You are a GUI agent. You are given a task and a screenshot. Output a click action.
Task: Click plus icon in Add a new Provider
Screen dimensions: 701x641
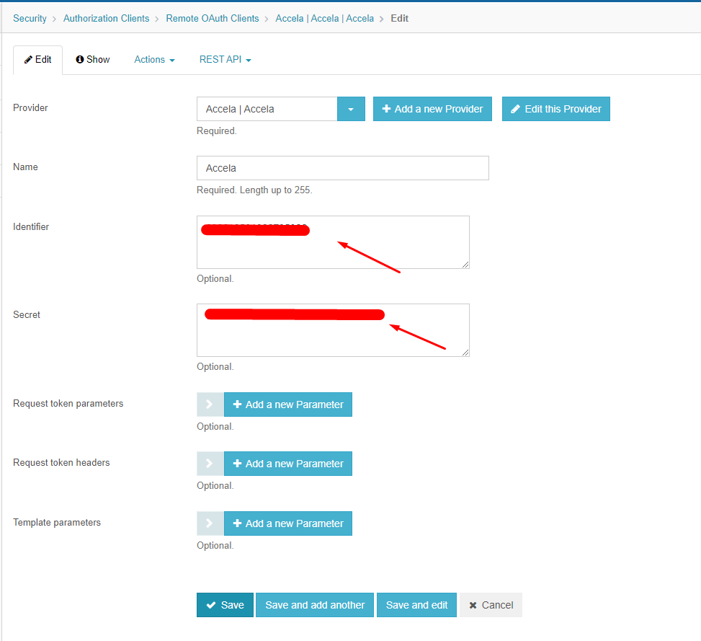[386, 109]
